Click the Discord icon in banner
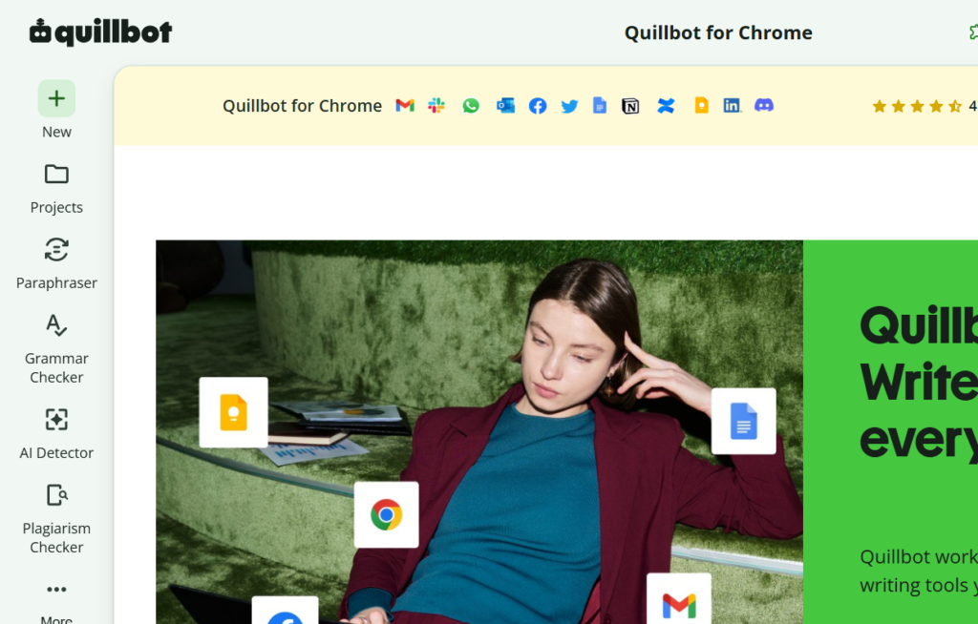Image resolution: width=978 pixels, height=624 pixels. coord(764,105)
